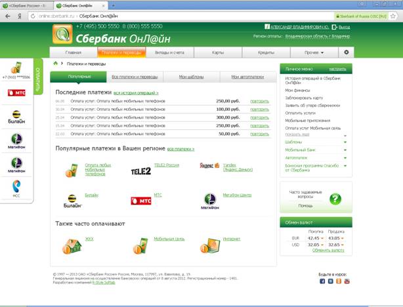Click the TELE2 logo in popular payments
403x307 pixels.
[140, 171]
